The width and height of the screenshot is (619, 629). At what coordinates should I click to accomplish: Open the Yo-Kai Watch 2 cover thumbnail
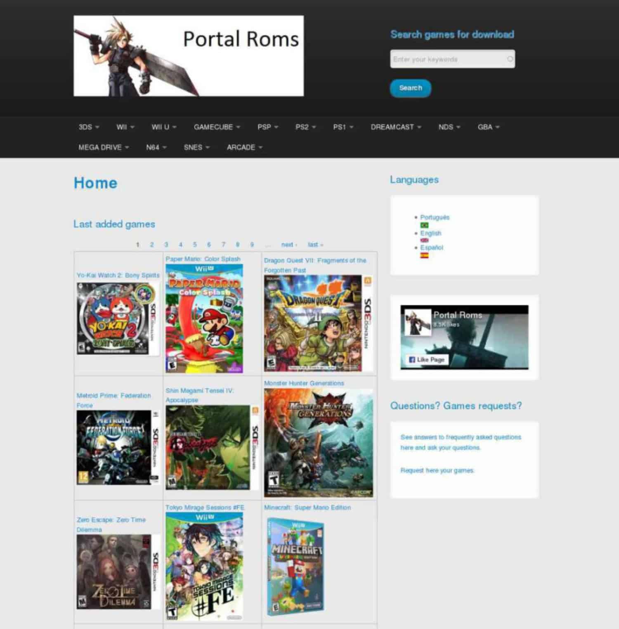coord(118,318)
